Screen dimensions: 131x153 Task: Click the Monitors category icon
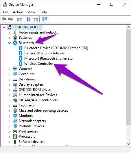click(15, 116)
